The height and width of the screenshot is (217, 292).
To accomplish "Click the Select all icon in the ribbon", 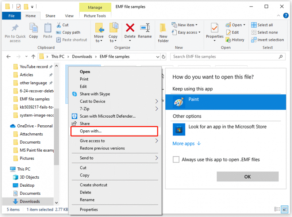I will pyautogui.click(x=254, y=25).
